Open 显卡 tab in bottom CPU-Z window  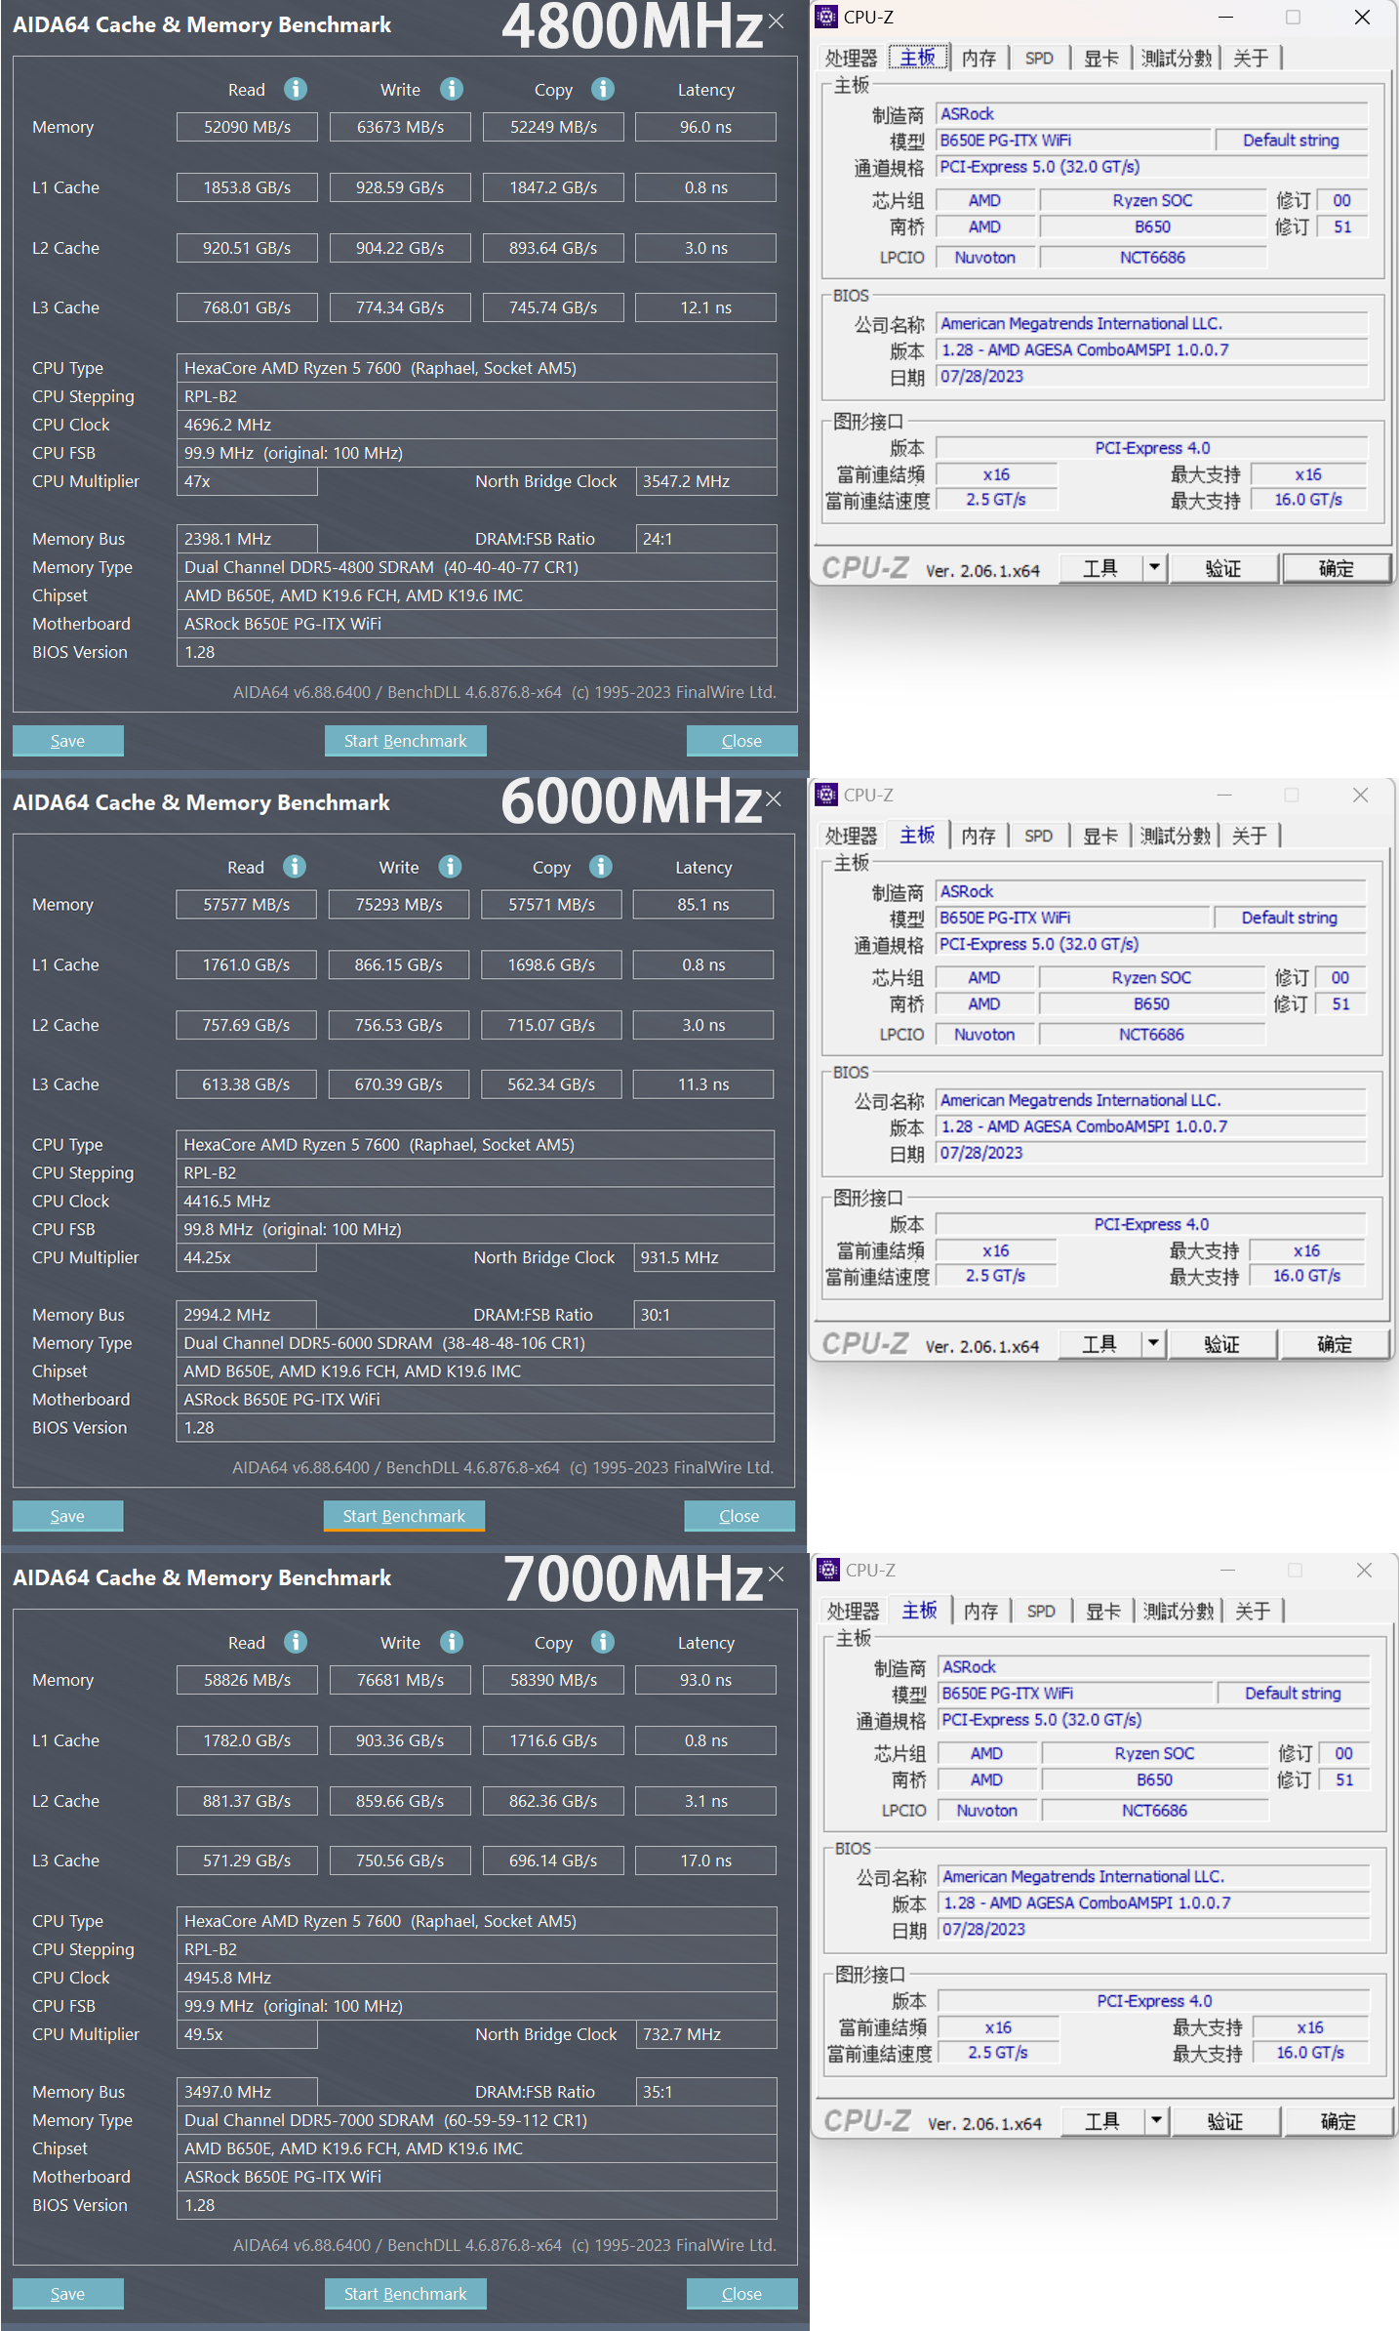pyautogui.click(x=1102, y=1611)
